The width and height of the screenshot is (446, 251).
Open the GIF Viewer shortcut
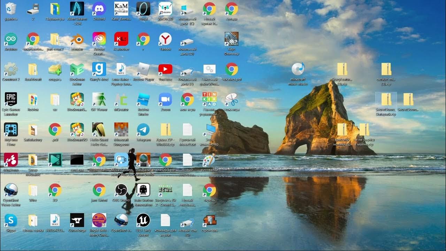tap(99, 99)
